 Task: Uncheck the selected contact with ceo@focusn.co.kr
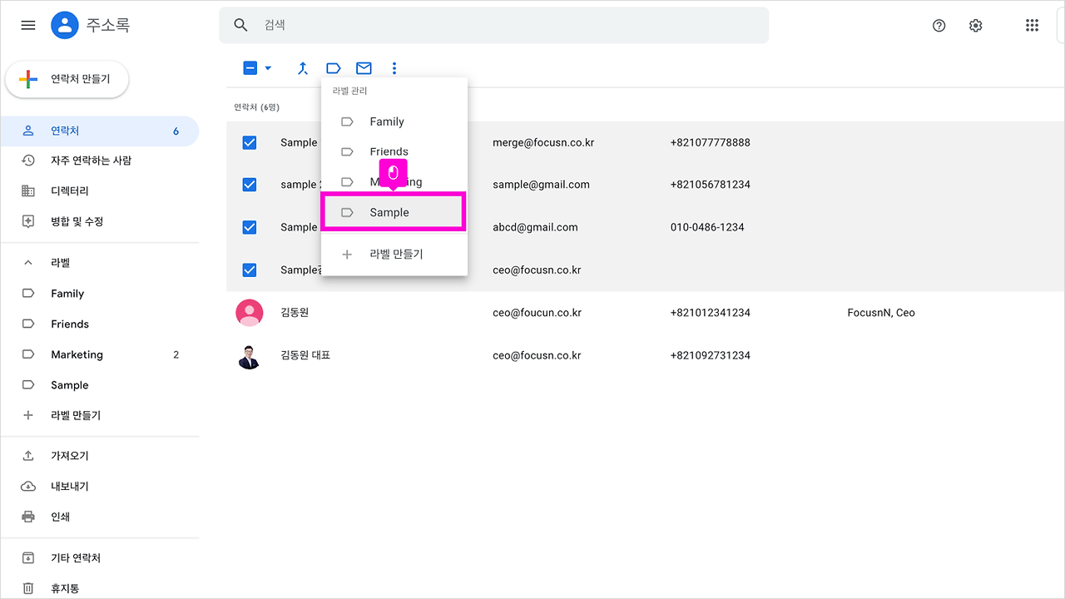pos(250,270)
